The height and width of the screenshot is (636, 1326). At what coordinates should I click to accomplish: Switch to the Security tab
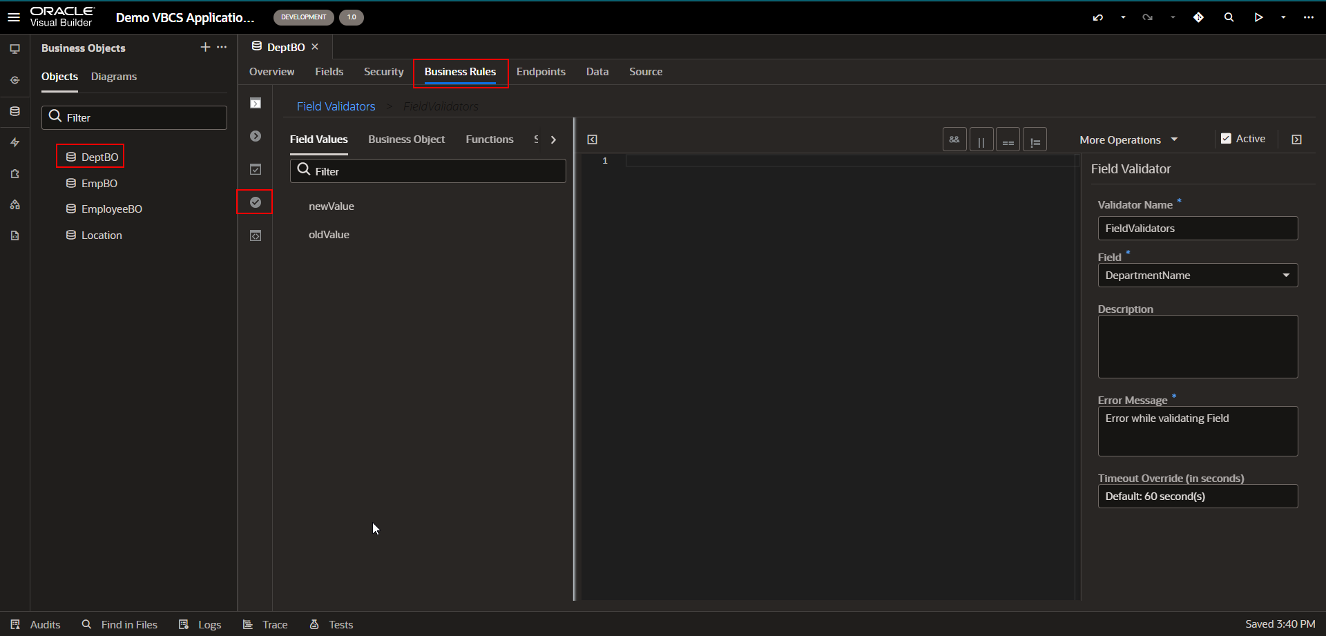click(x=383, y=72)
